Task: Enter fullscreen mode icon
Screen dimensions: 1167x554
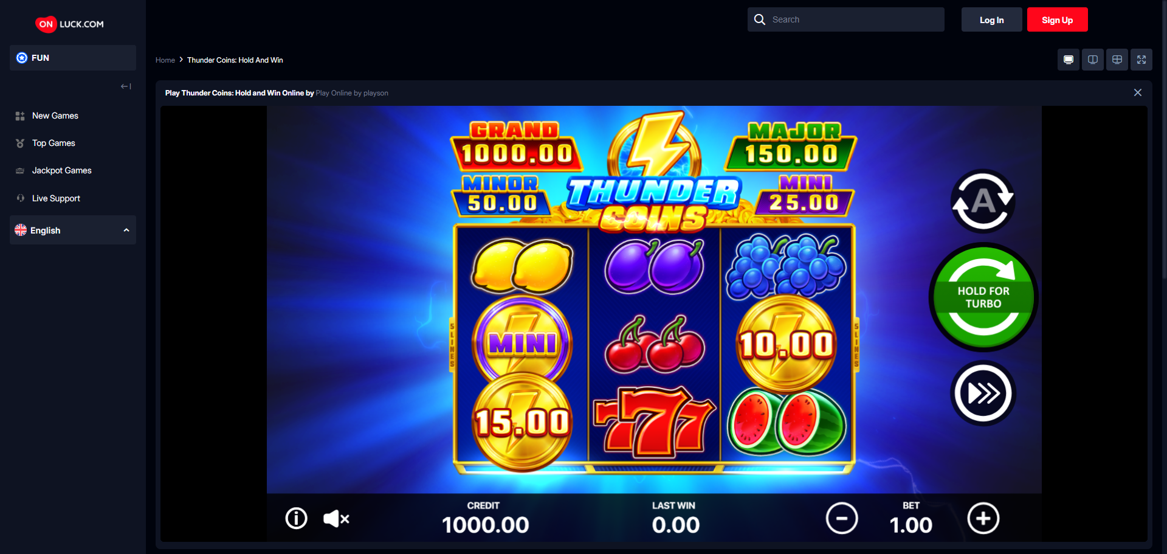Action: [x=1141, y=60]
